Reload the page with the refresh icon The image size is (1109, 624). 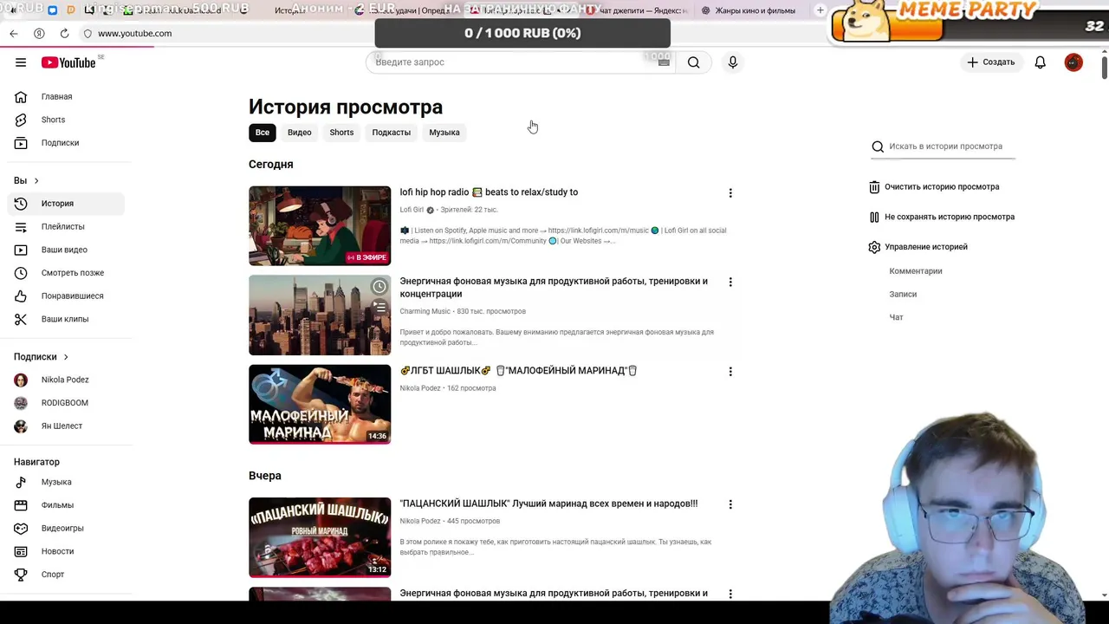tap(64, 33)
